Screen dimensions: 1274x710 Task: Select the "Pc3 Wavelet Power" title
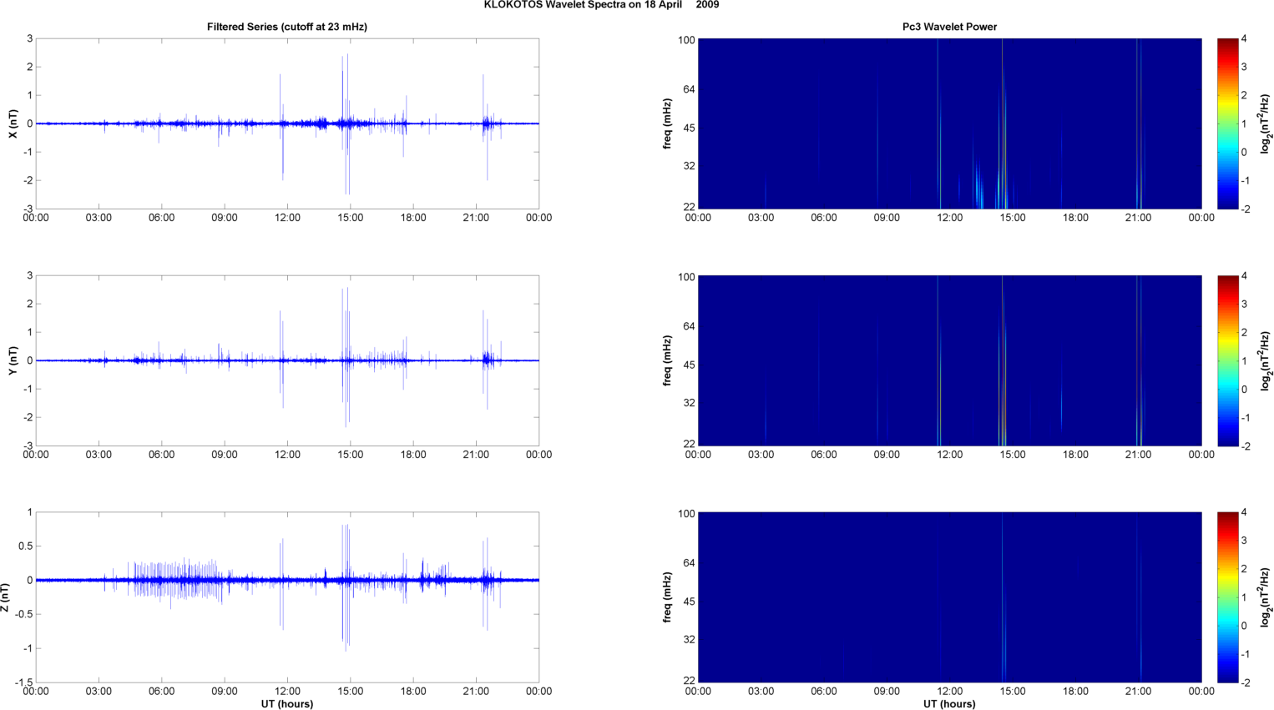[x=949, y=27]
